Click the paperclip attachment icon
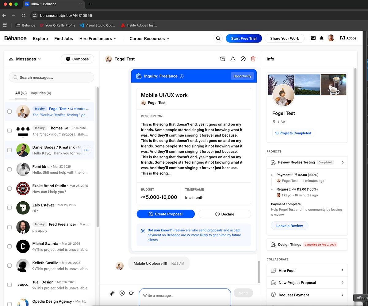Viewport: 368px width, 306px height. (112, 293)
